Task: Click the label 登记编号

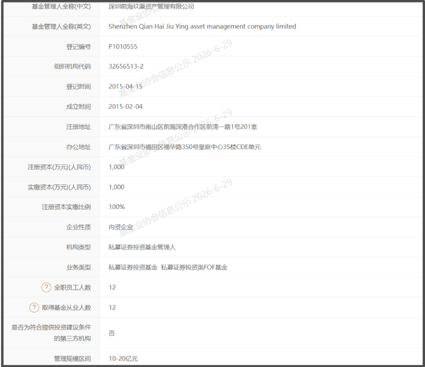Action: point(79,47)
